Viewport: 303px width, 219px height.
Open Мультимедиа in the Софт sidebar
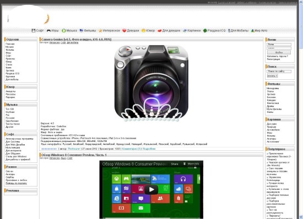pos(13,147)
